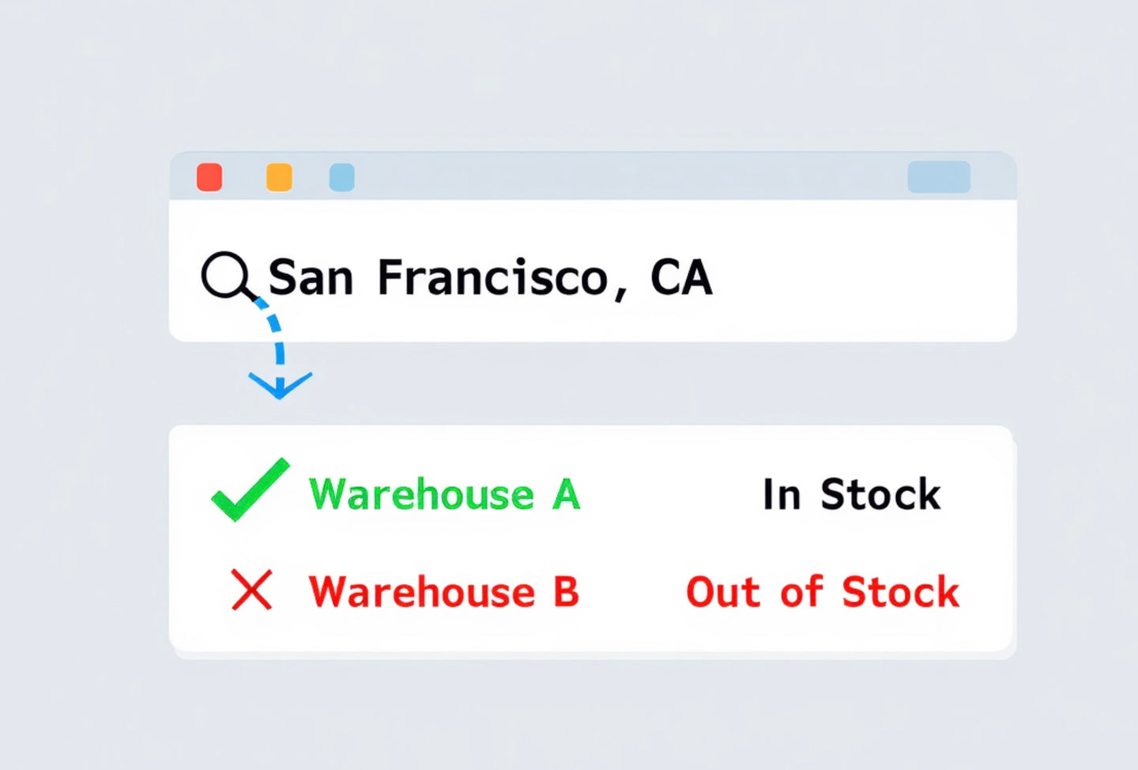The width and height of the screenshot is (1138, 770).
Task: Click the orange dot in title bar
Action: 279,177
